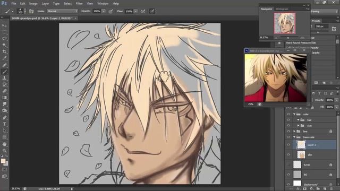Collapse the color layer group
This screenshot has width=340, height=191.
point(294,114)
